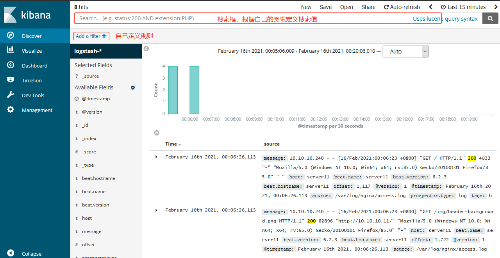Open the New search menu item
The image size is (500, 258).
pos(306,7)
